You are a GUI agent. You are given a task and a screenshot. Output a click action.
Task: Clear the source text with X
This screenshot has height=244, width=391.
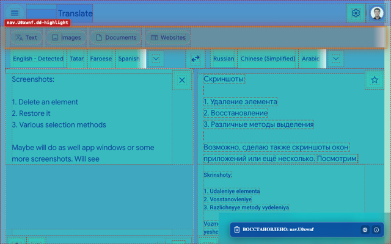[x=182, y=80]
